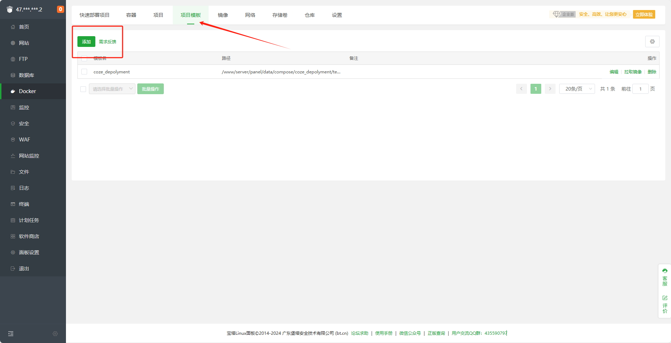The width and height of the screenshot is (671, 343).
Task: Click the 模板名 column header
Action: point(100,58)
